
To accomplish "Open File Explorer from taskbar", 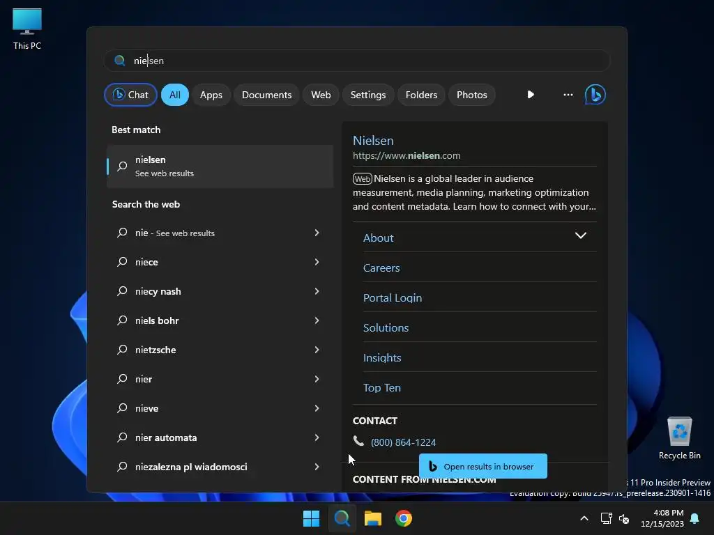I will pyautogui.click(x=372, y=518).
